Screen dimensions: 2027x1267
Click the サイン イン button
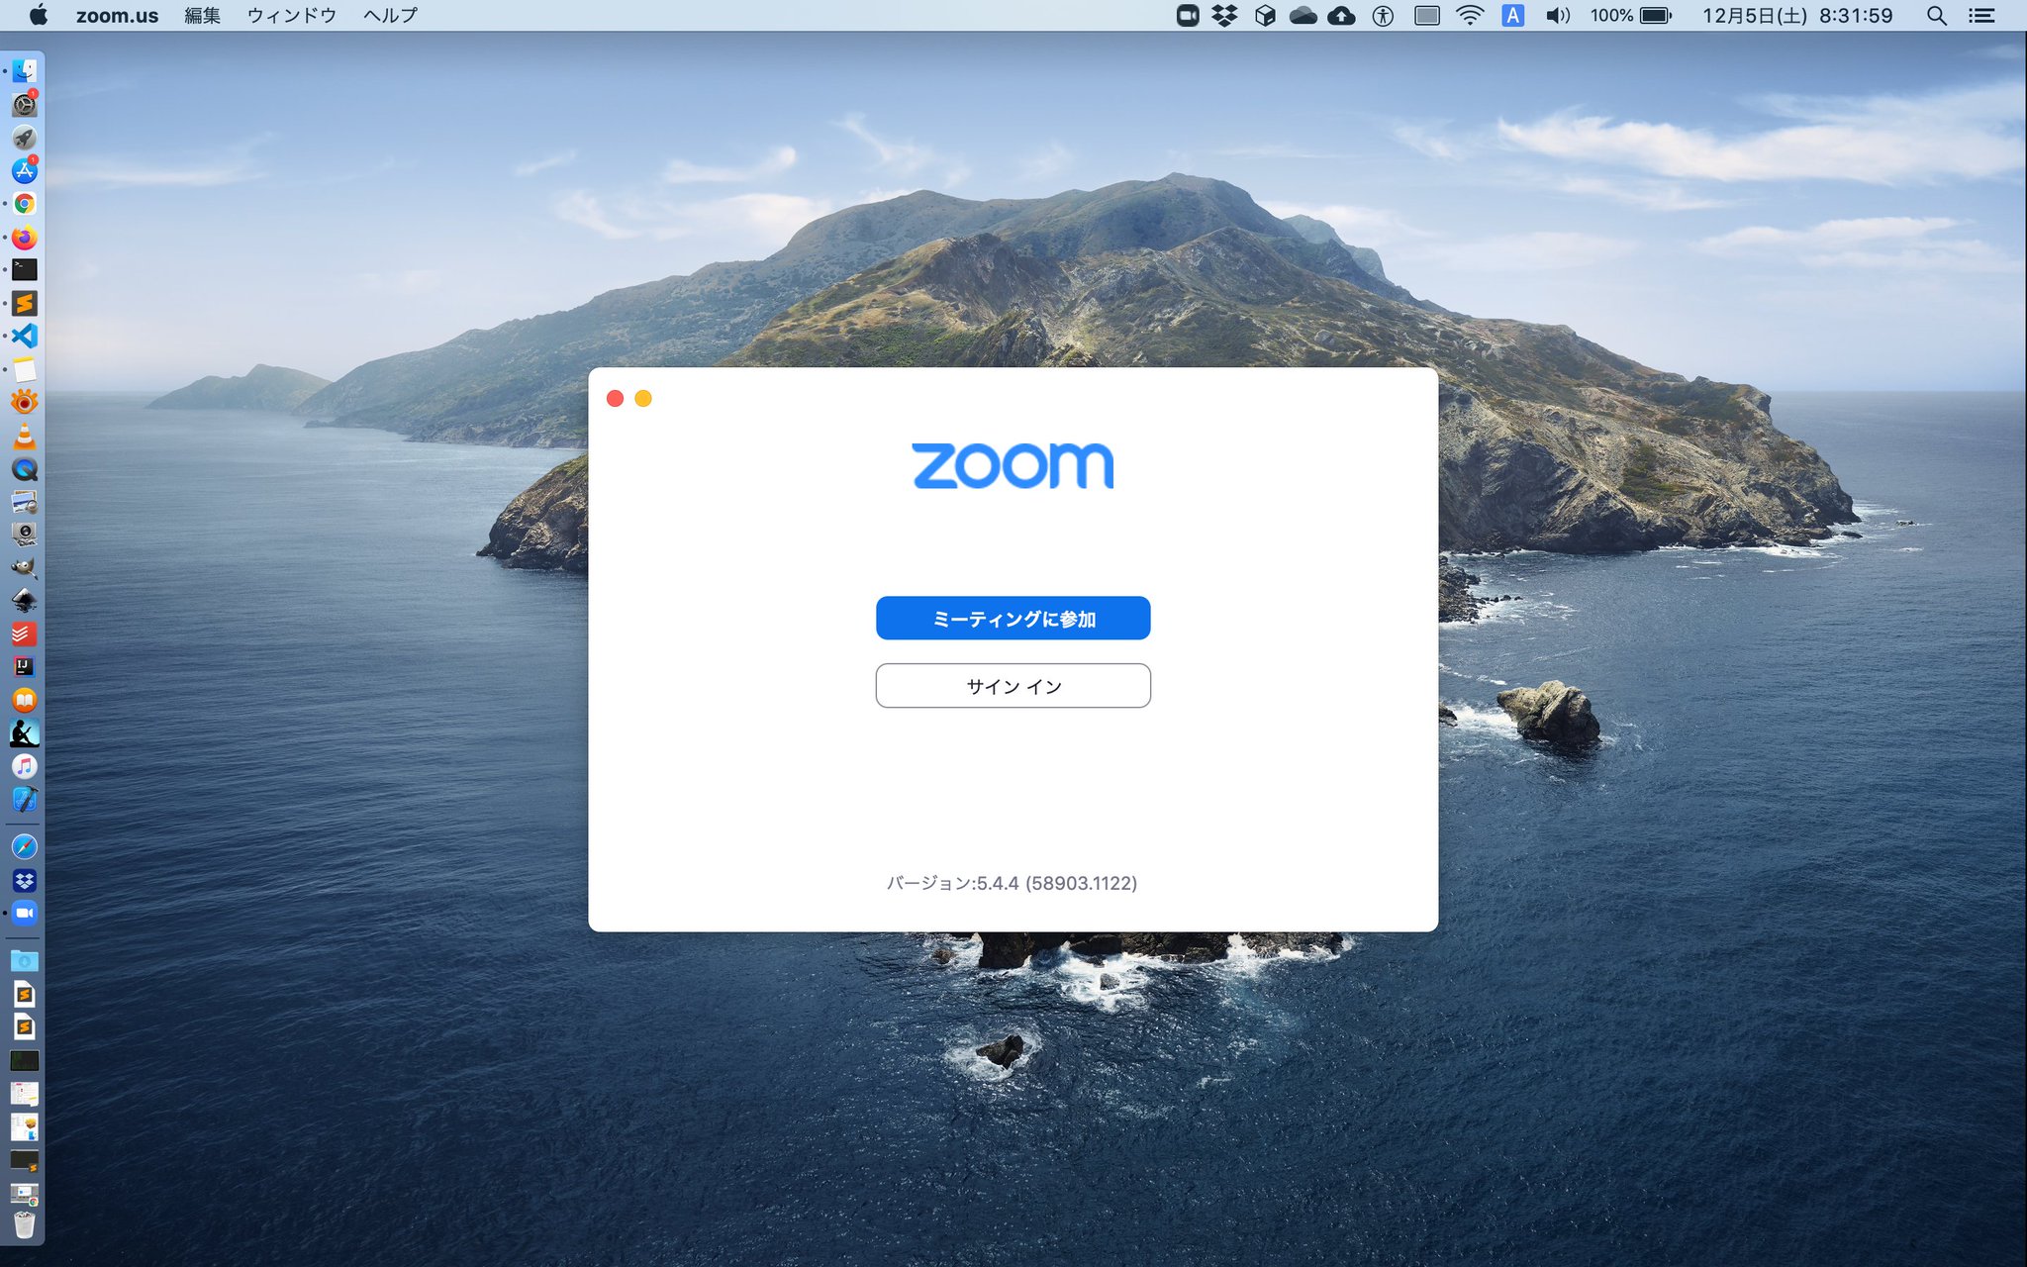click(1013, 686)
